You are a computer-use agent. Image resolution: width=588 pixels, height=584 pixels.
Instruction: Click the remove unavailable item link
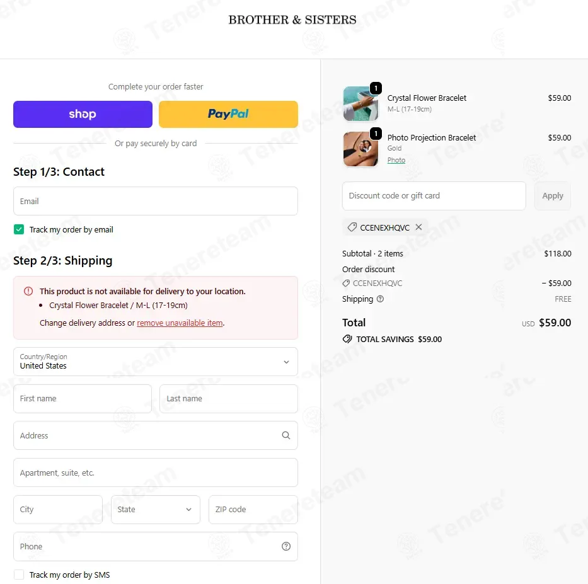[180, 323]
